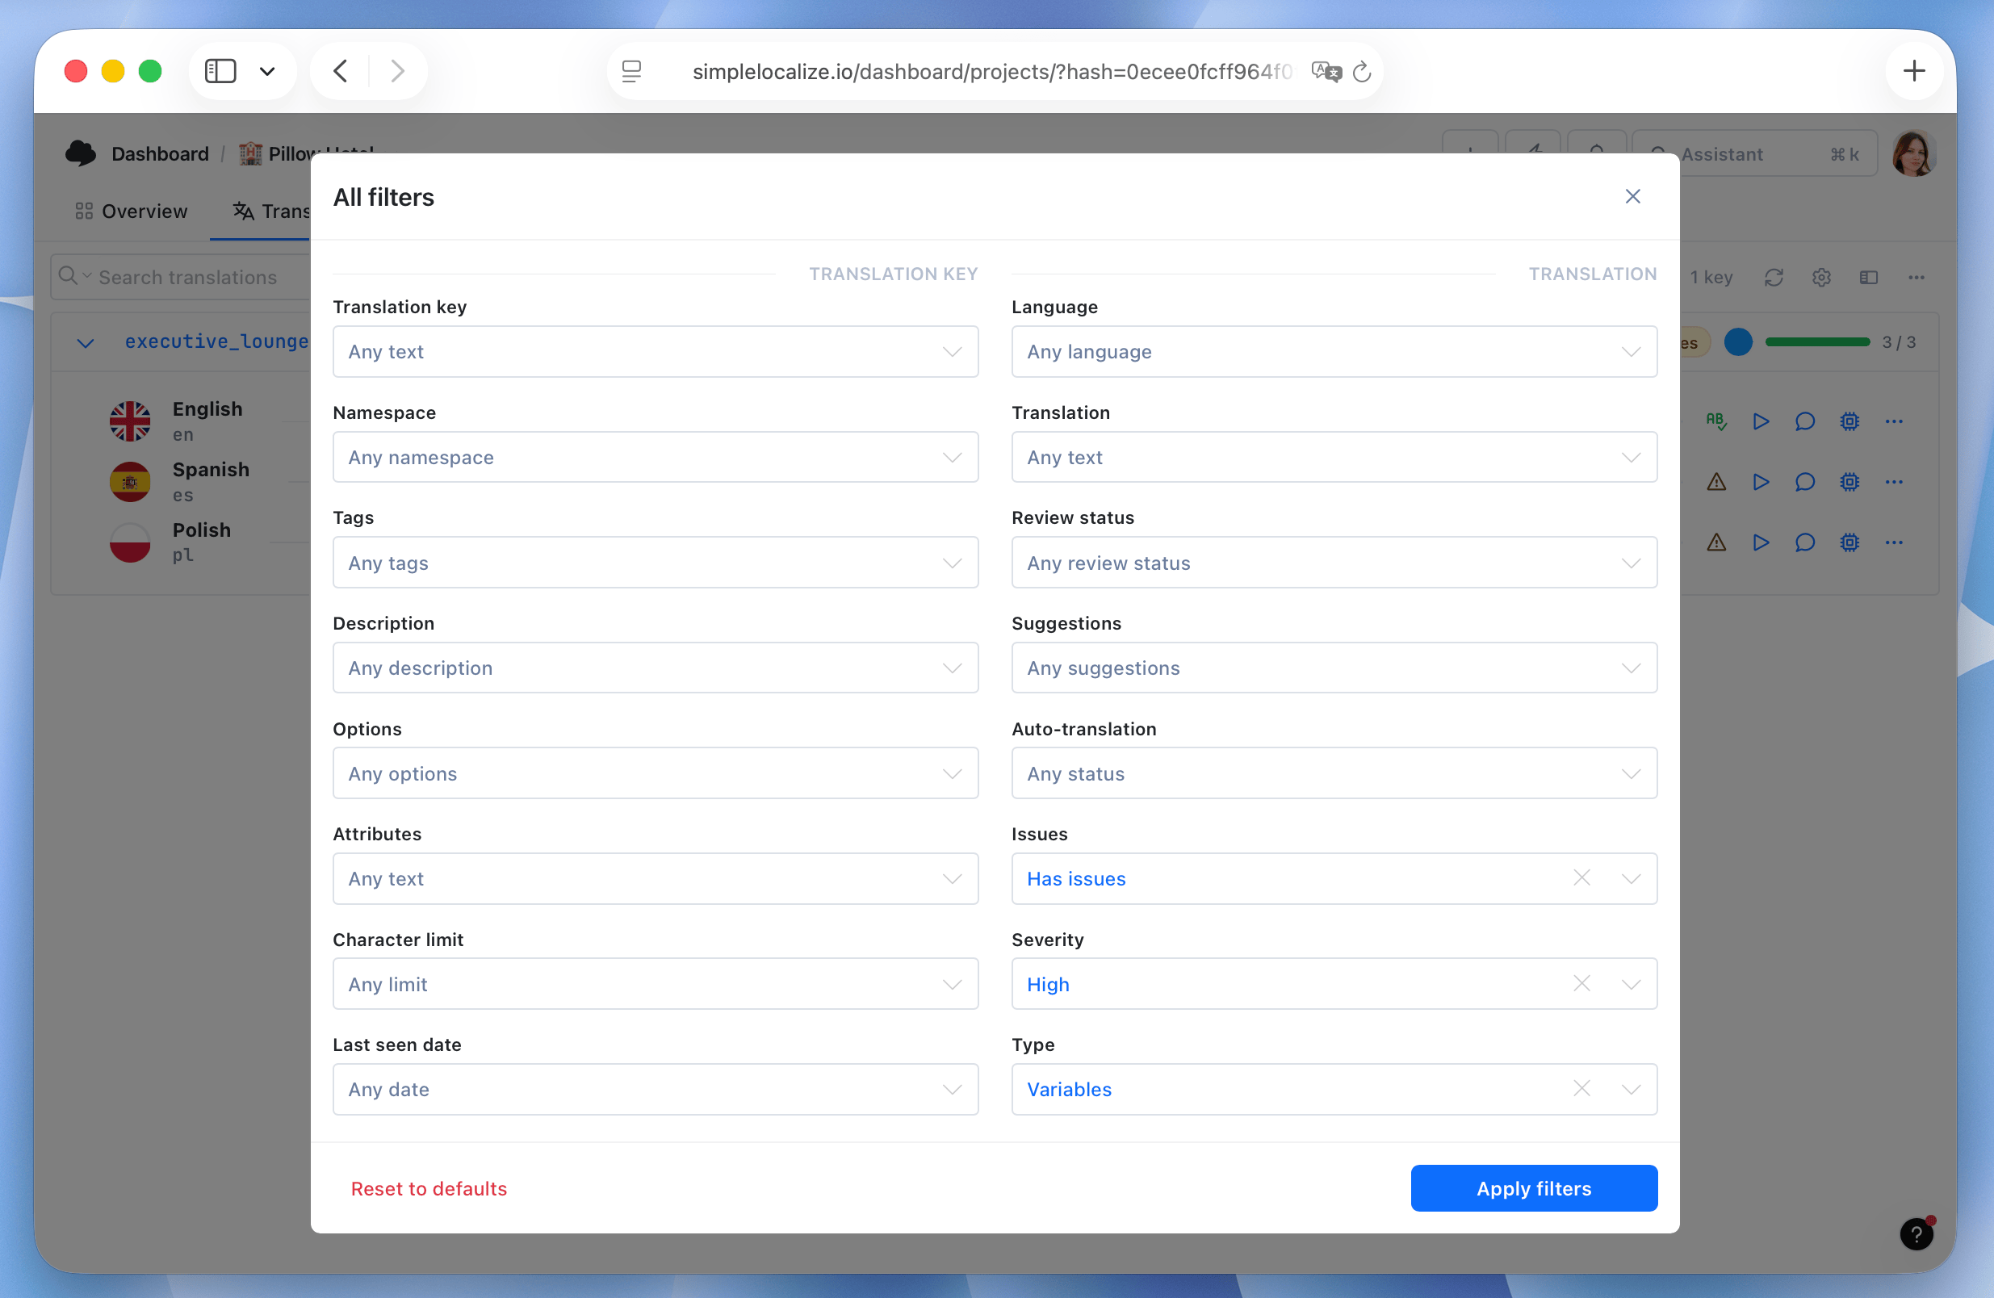Collapse the executive_lounge key row
The image size is (1994, 1298).
click(86, 342)
